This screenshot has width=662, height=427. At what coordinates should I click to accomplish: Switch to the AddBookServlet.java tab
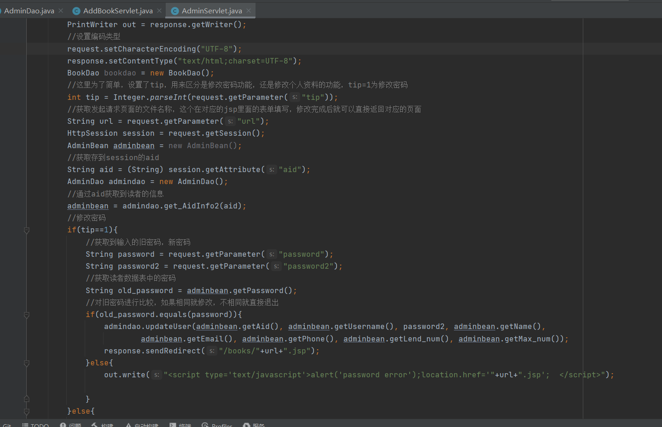tap(118, 11)
